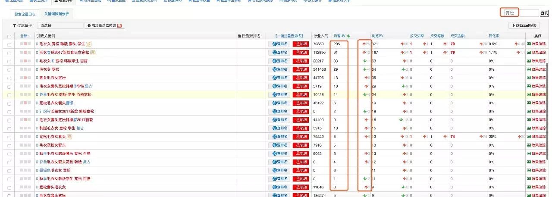Tick checkbox for 毛衣春秋2017新款套头女宽松
552x197 pixels.
click(9, 53)
